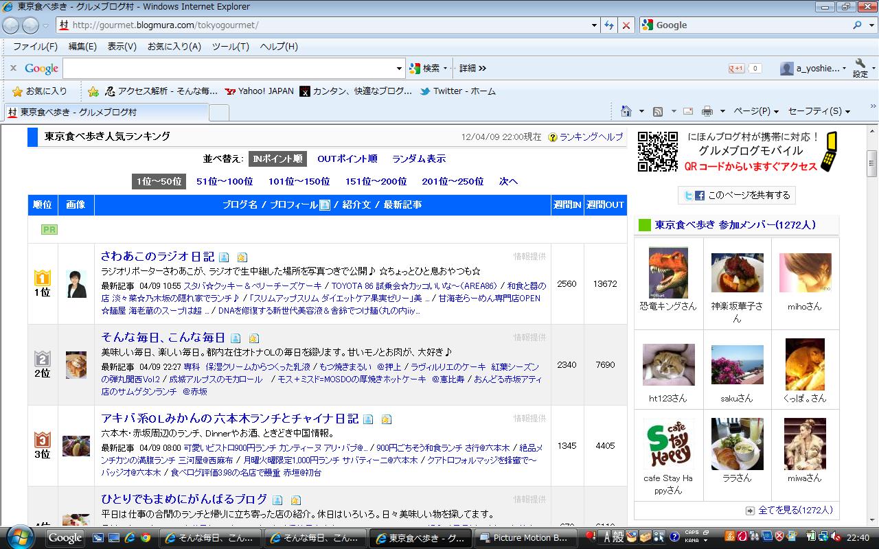Close the Google Toolbar with X icon
This screenshot has height=549, width=879.
(13, 68)
